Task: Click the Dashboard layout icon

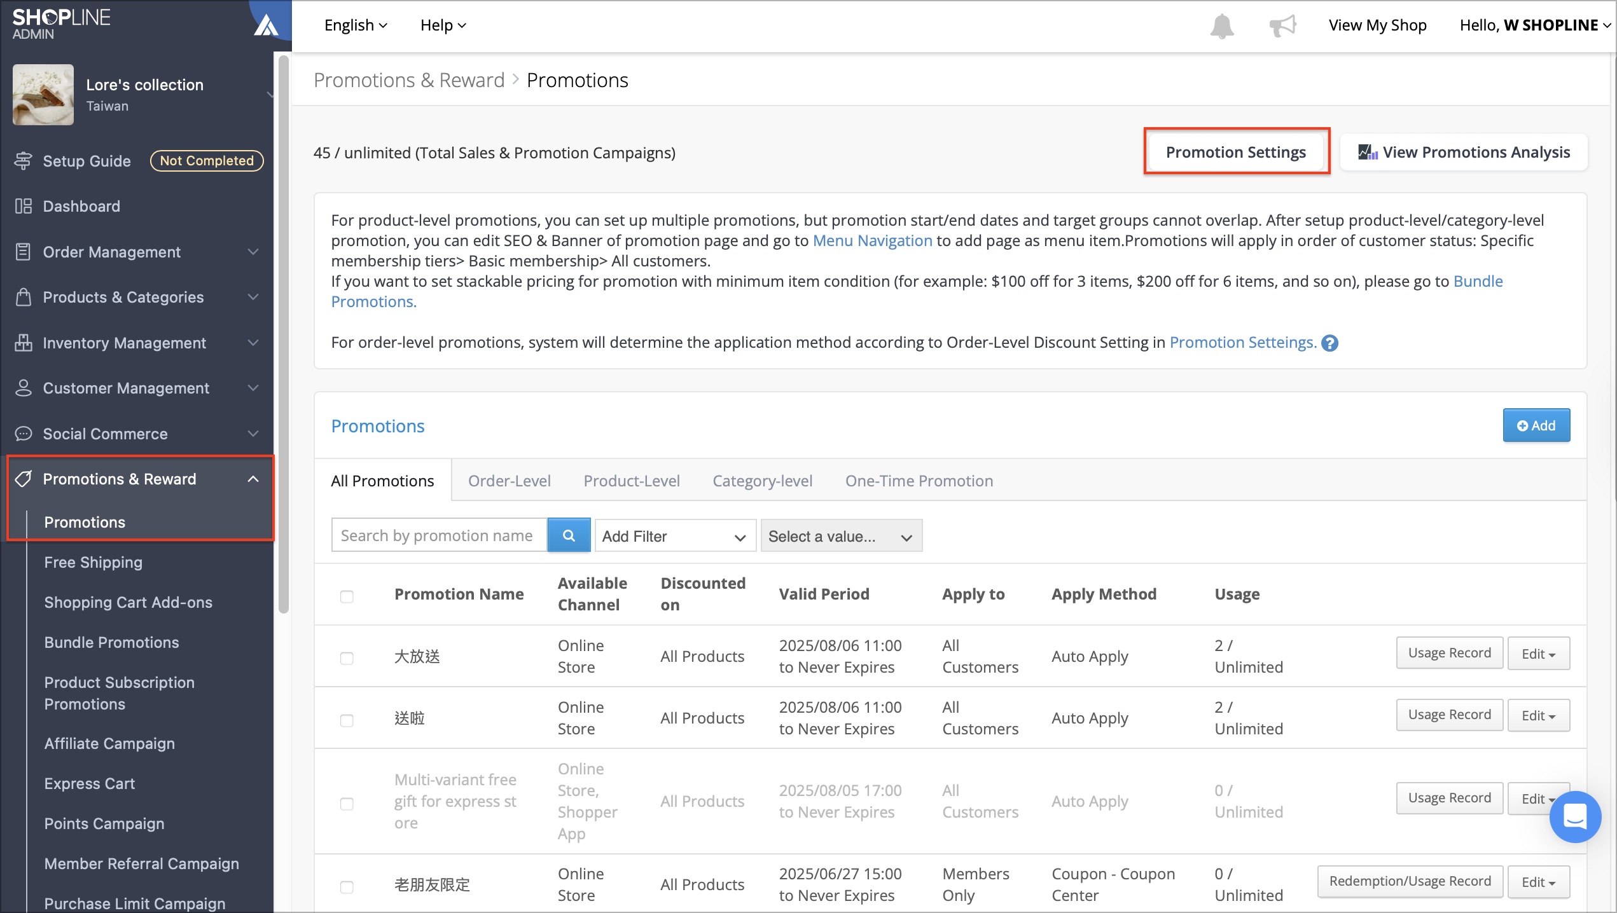Action: tap(24, 206)
